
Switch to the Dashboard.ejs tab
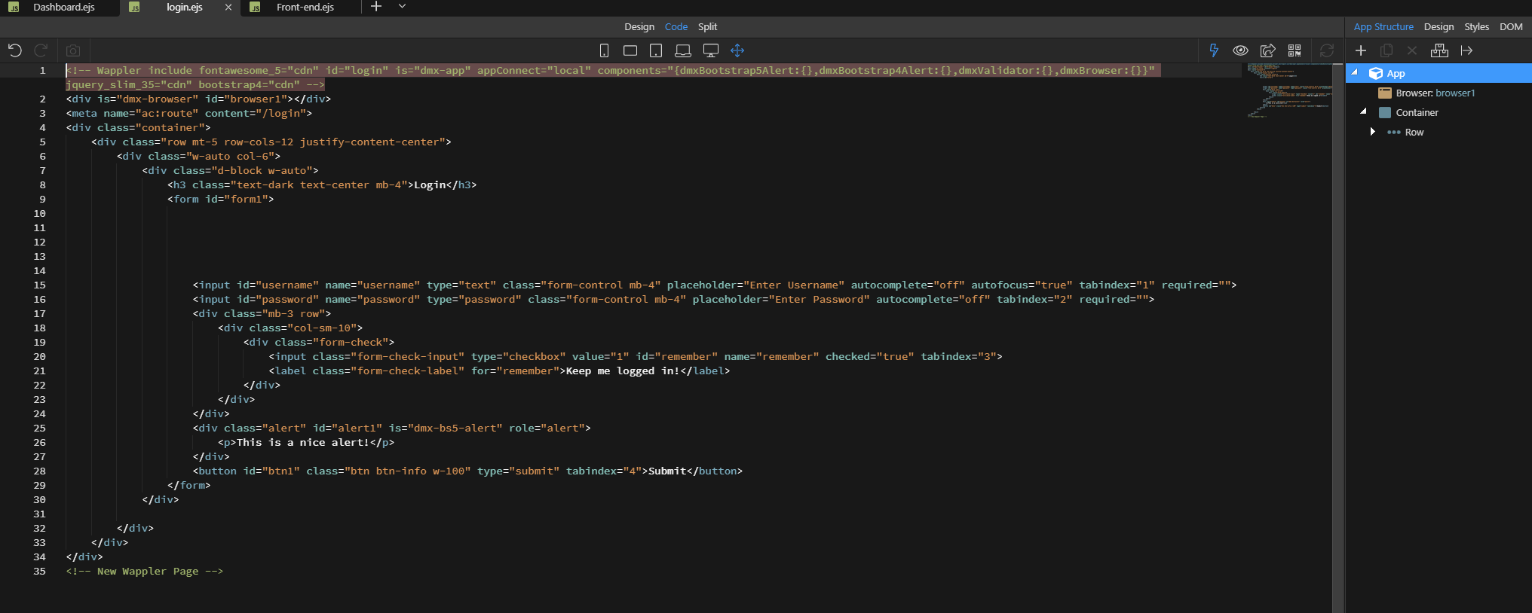click(63, 8)
